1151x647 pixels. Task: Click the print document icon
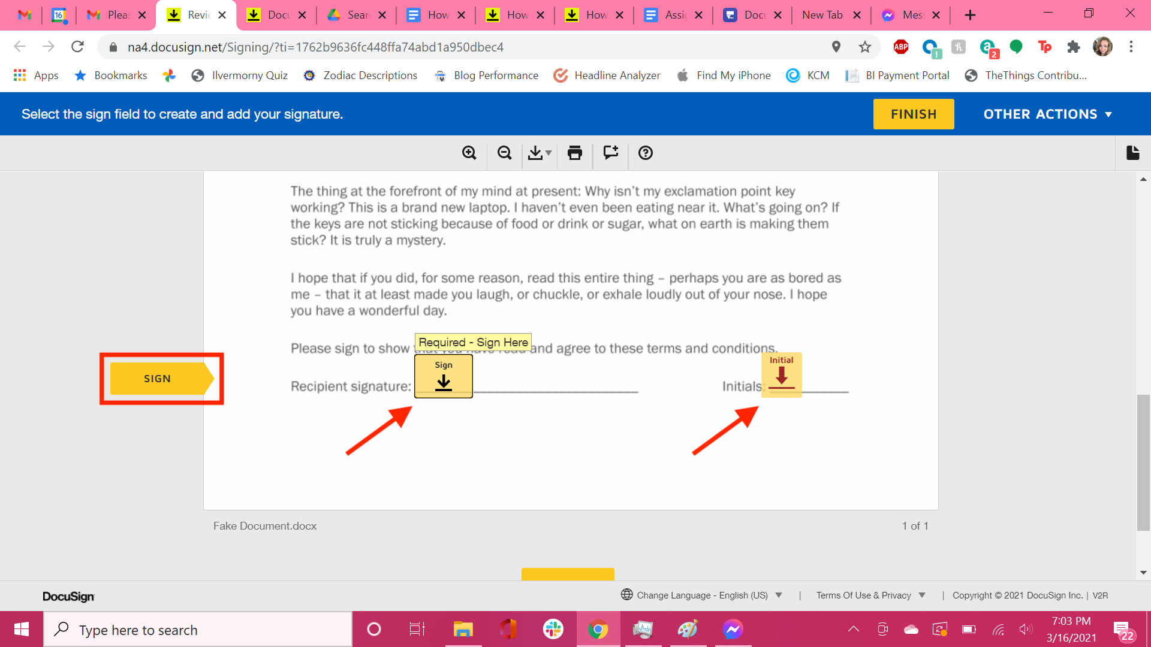[x=575, y=153]
